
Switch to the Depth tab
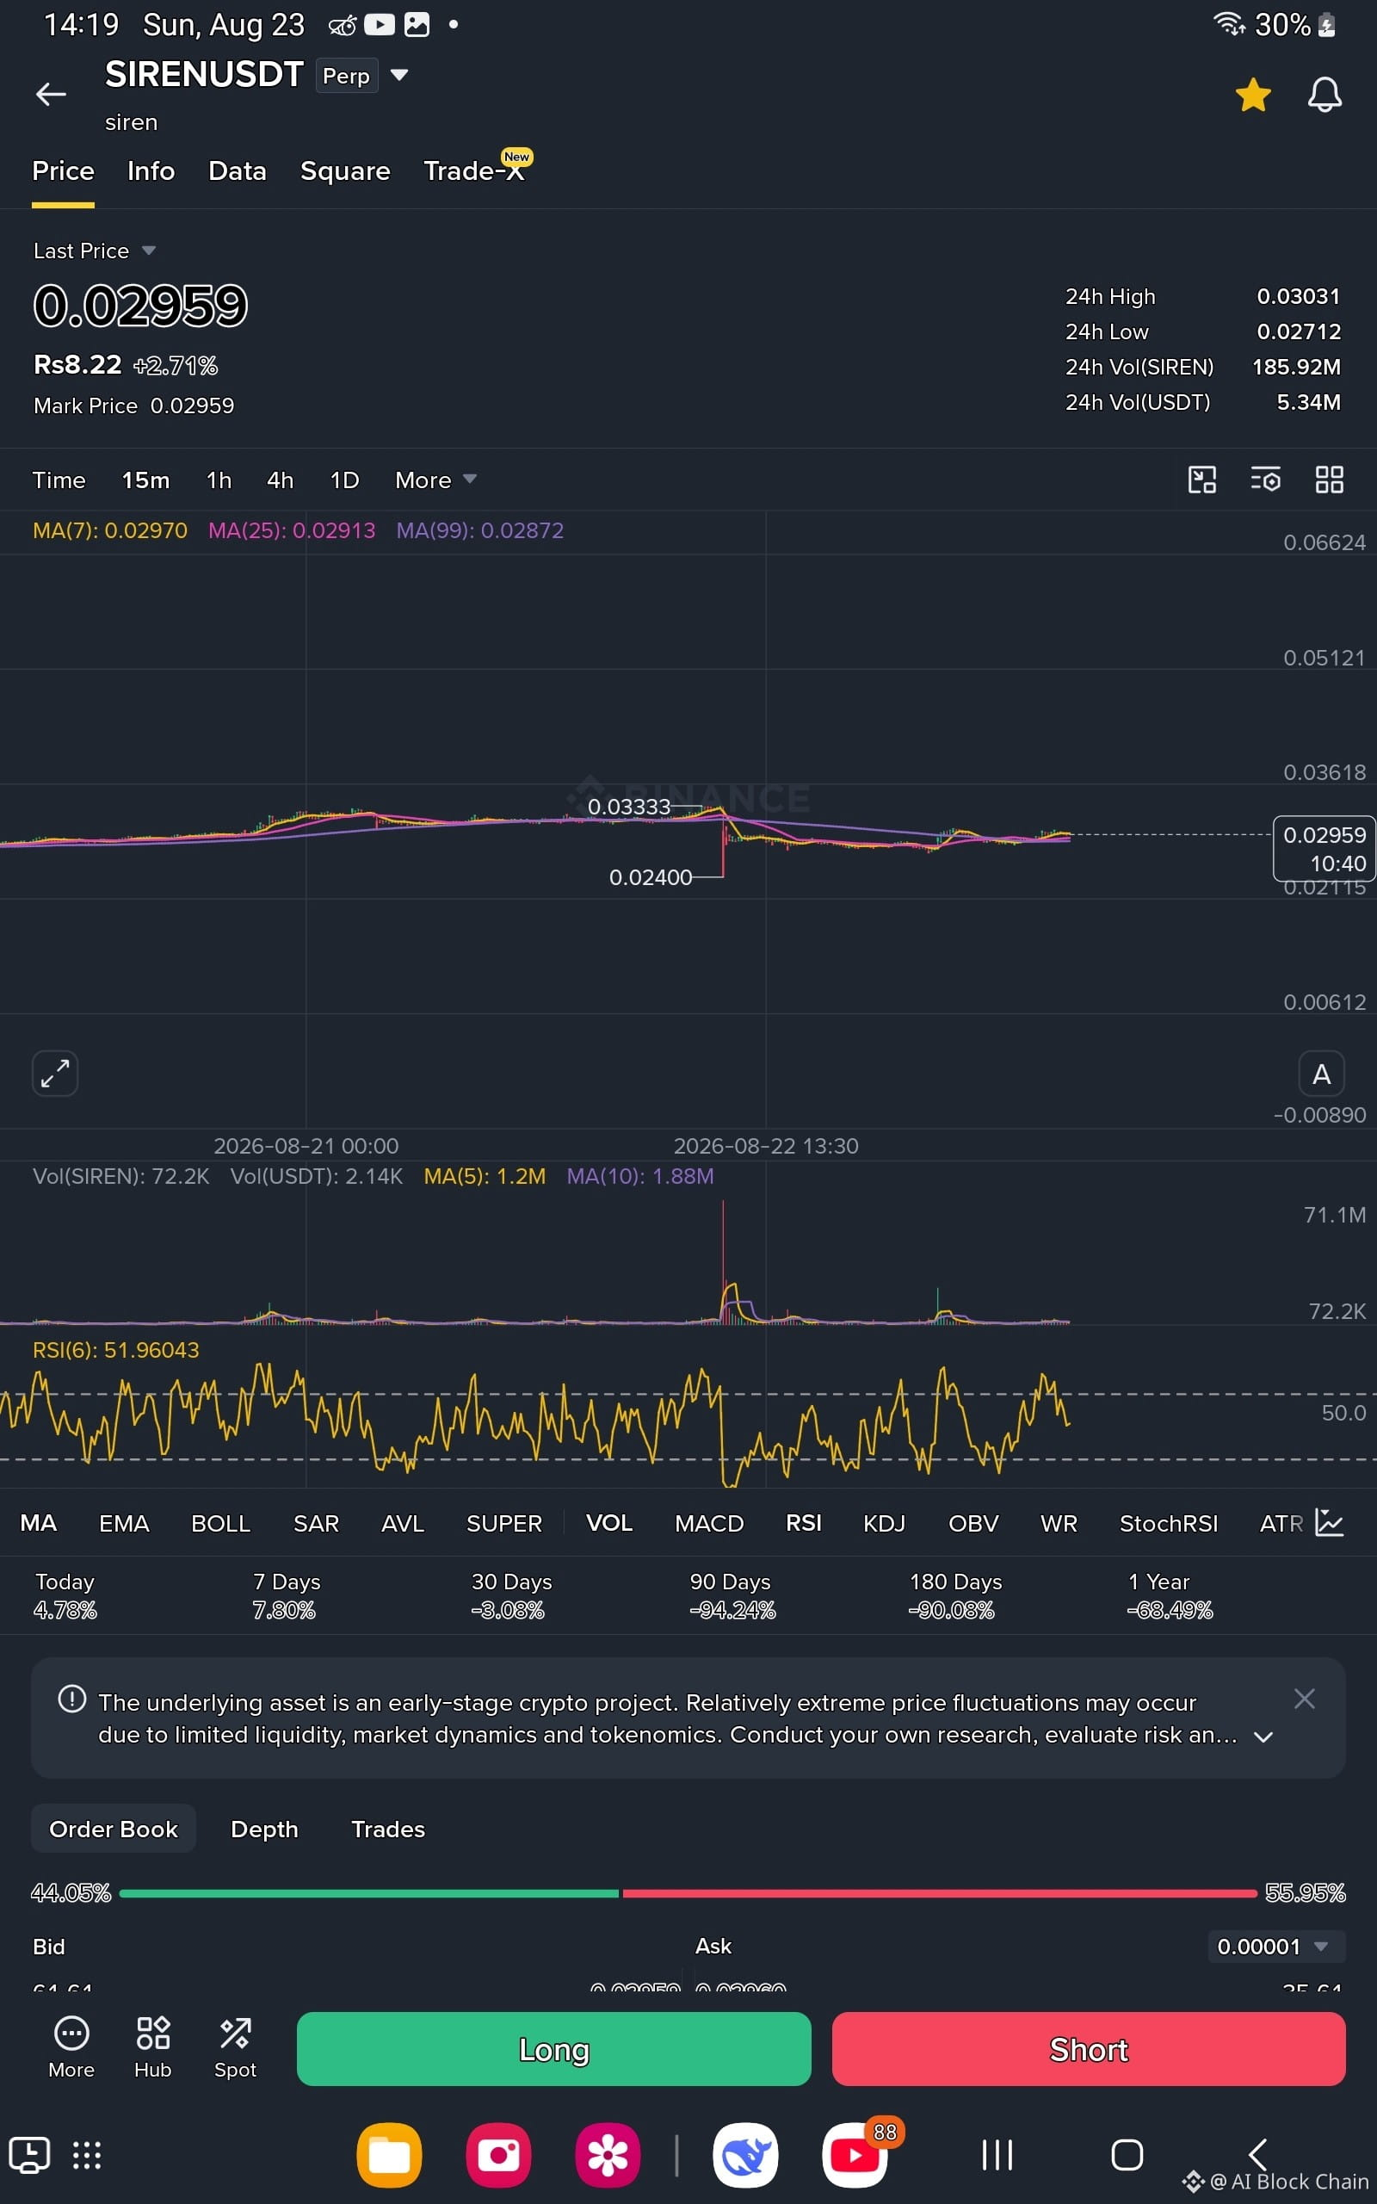click(x=264, y=1829)
